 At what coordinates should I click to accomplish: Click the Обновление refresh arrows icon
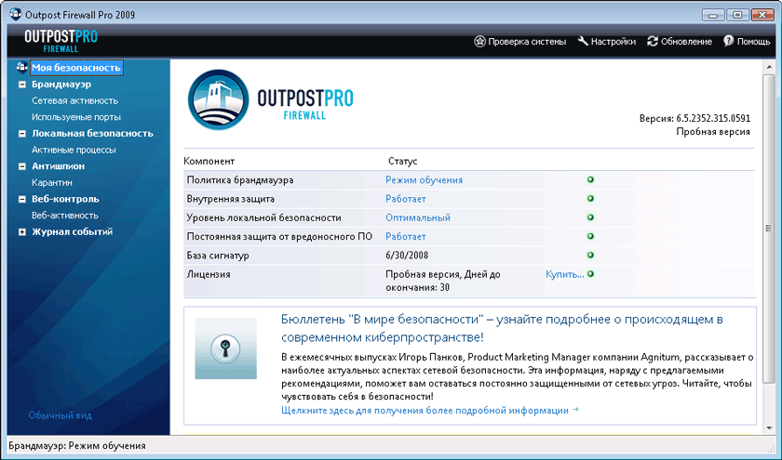click(653, 41)
